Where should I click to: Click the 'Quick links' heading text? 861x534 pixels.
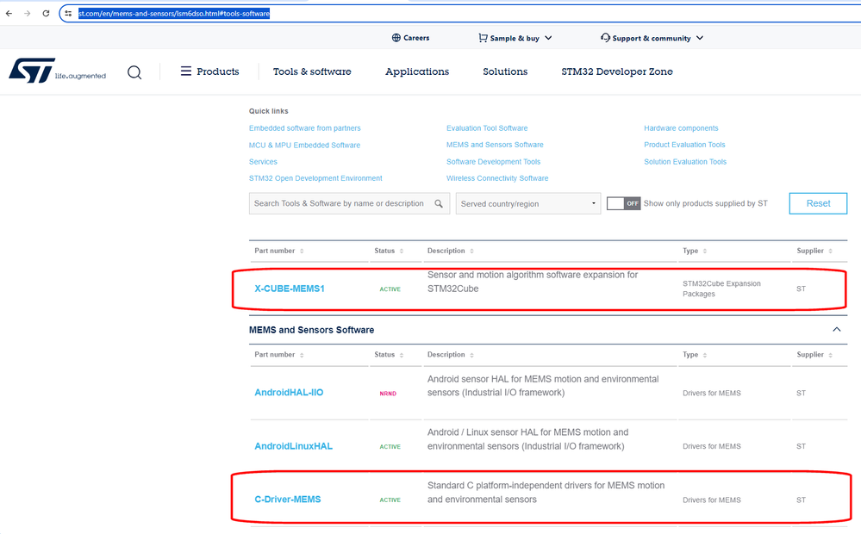[x=269, y=111]
